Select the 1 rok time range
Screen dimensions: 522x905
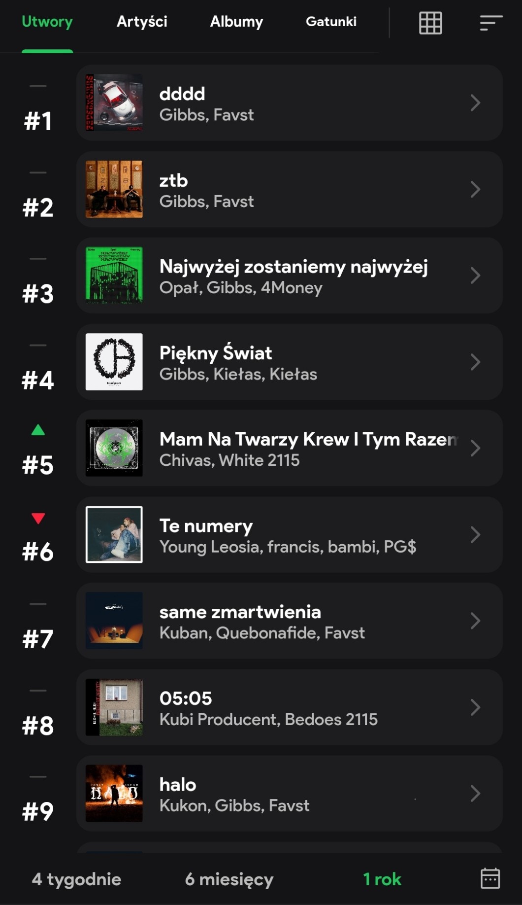382,879
